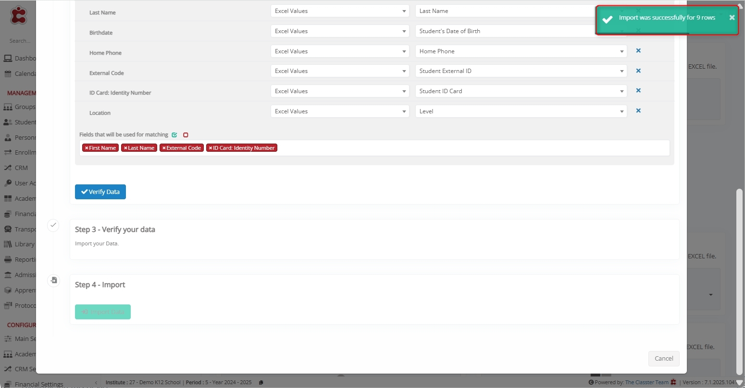Screen dimensions: 745x388
Task: Delete the Student External ID mapping row
Action: 638,71
